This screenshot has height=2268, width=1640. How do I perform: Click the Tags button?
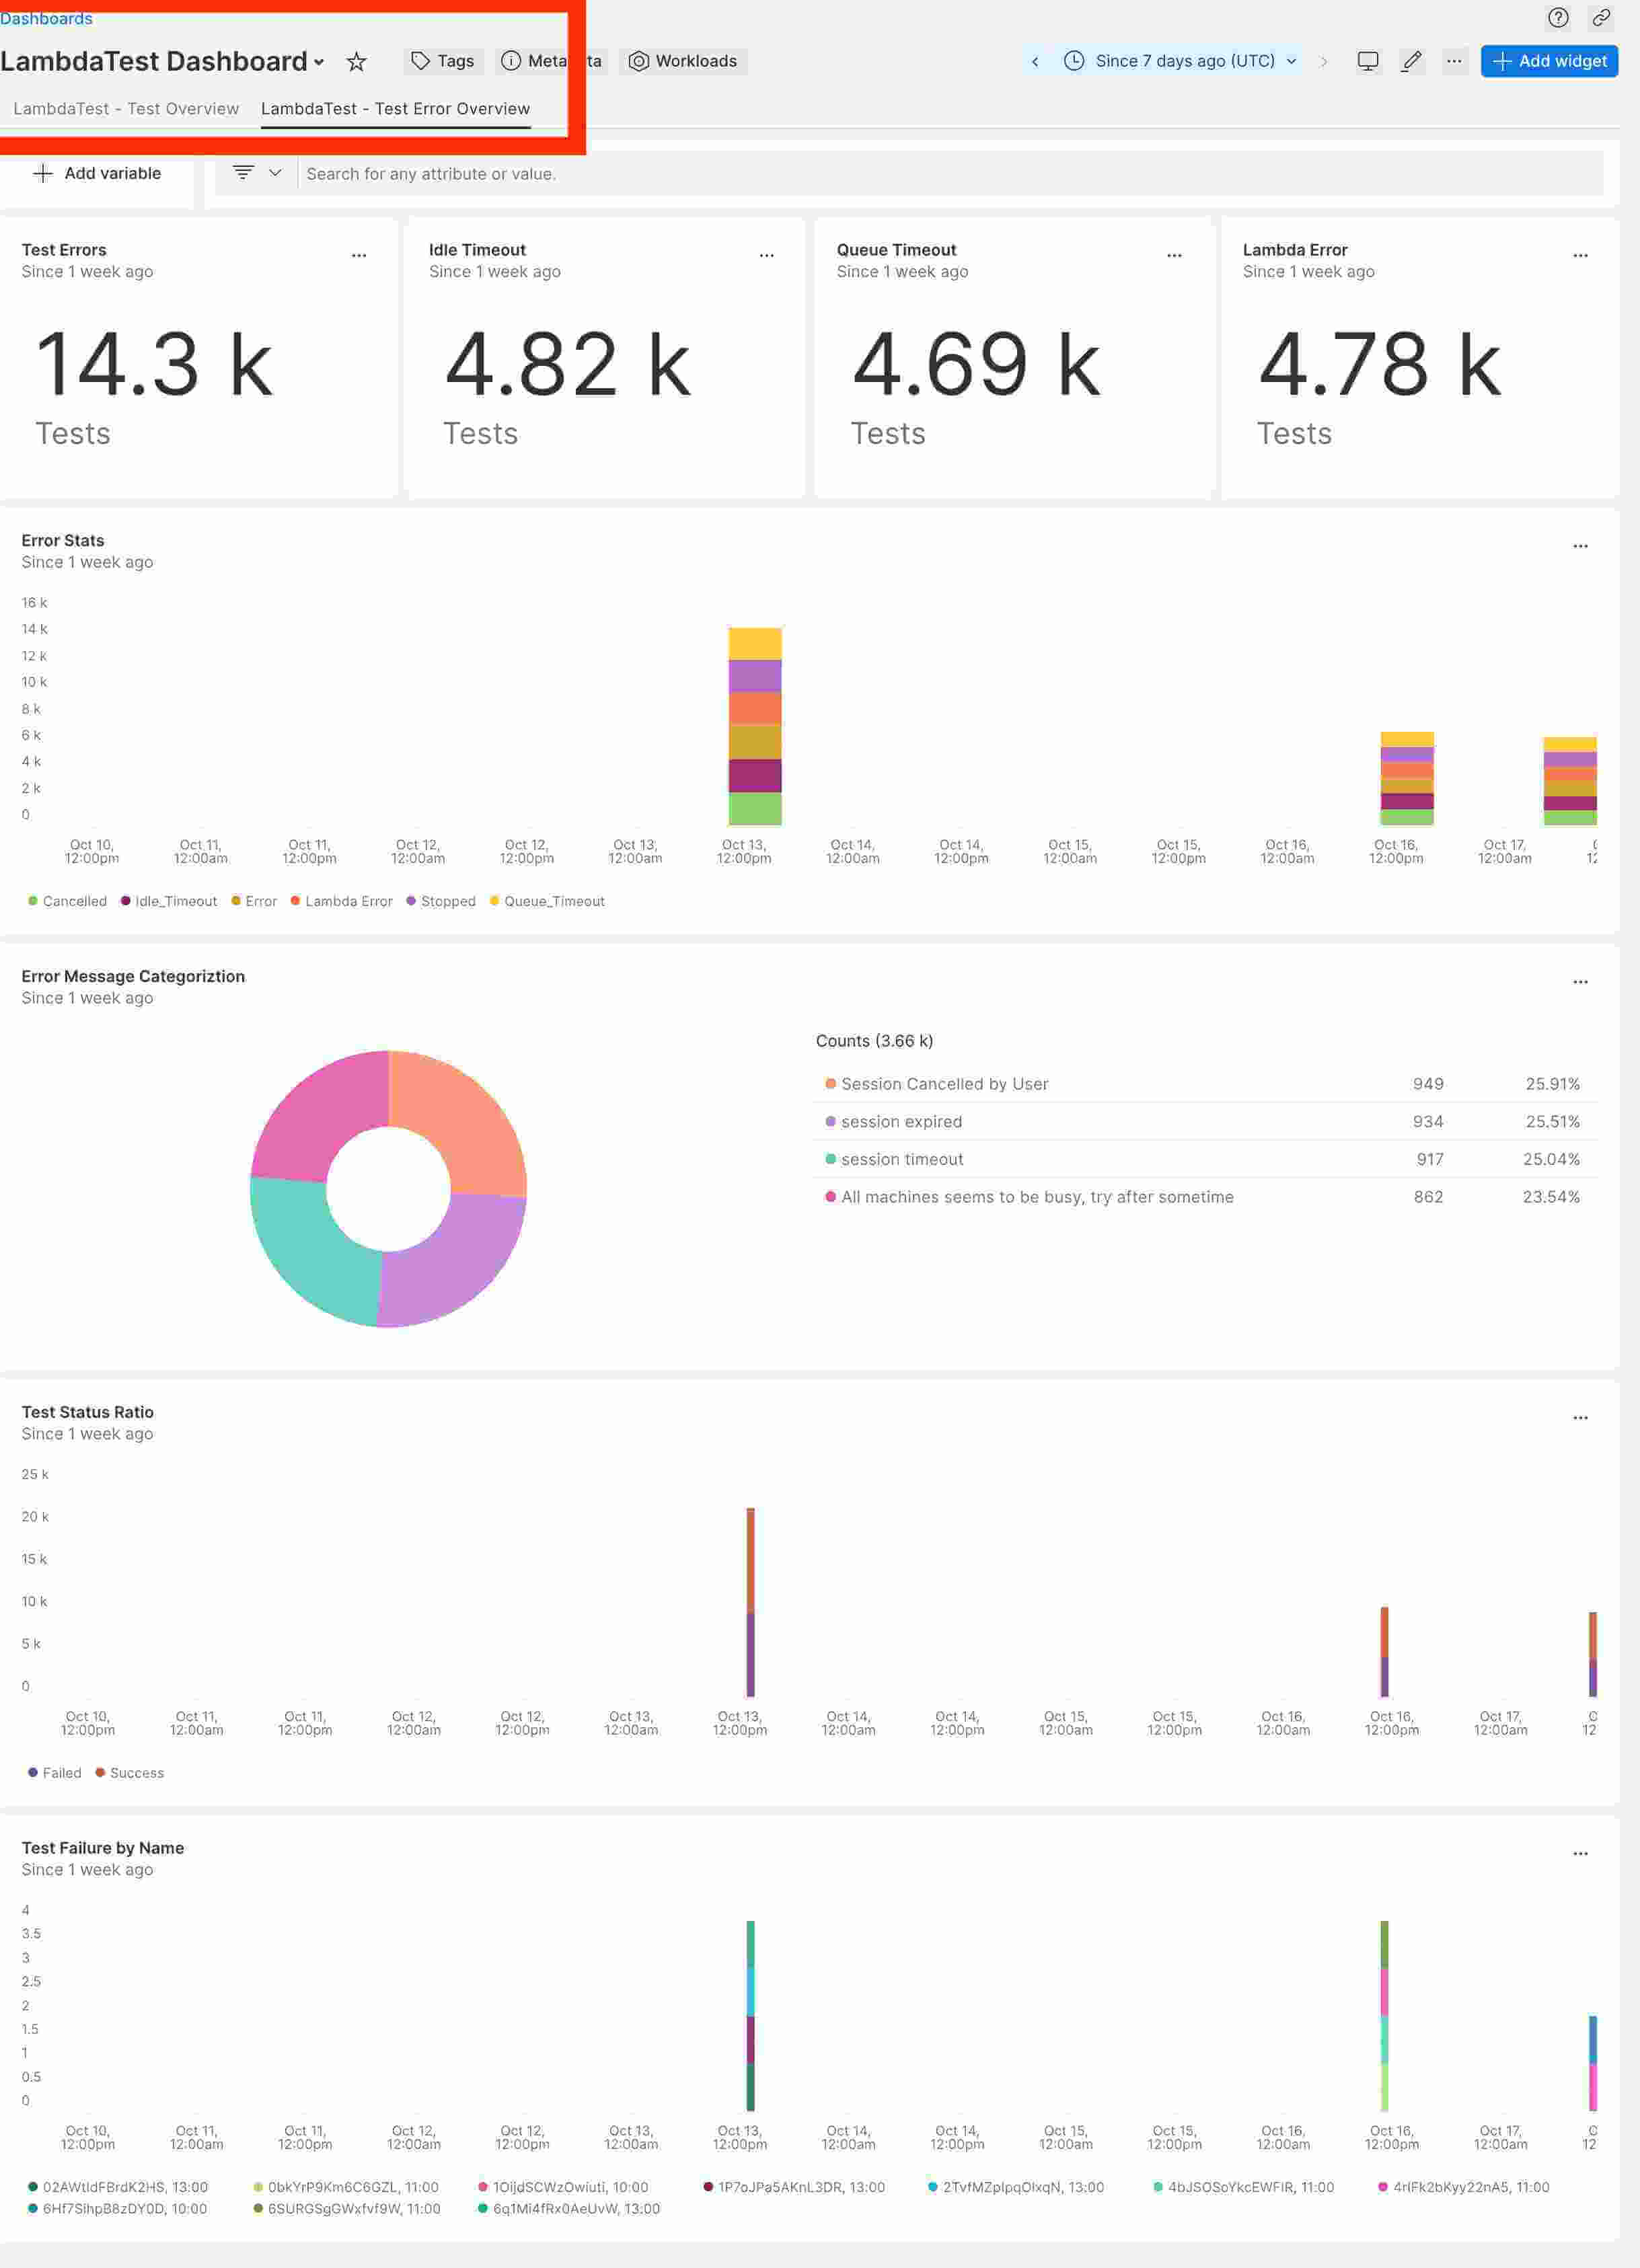pos(443,61)
